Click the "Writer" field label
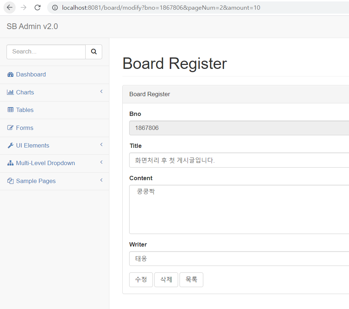Image resolution: width=349 pixels, height=309 pixels. pos(138,244)
